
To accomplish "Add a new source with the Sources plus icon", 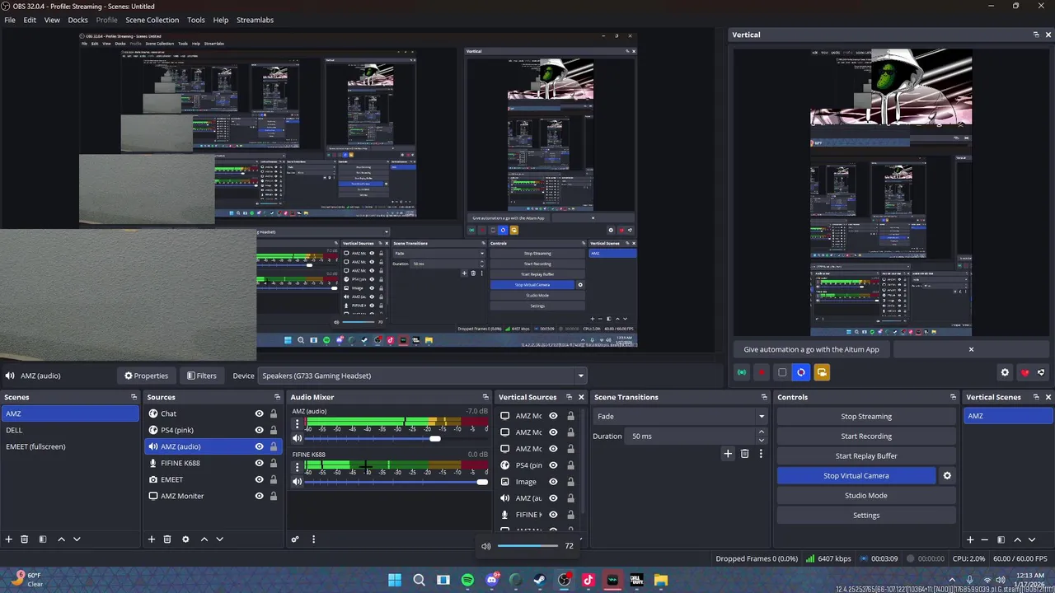I will [152, 539].
